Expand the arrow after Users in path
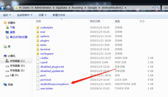 click(x=32, y=8)
